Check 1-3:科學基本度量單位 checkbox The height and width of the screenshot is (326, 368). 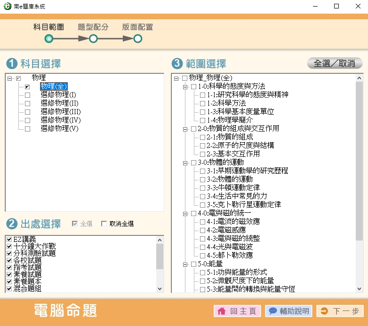pos(202,112)
